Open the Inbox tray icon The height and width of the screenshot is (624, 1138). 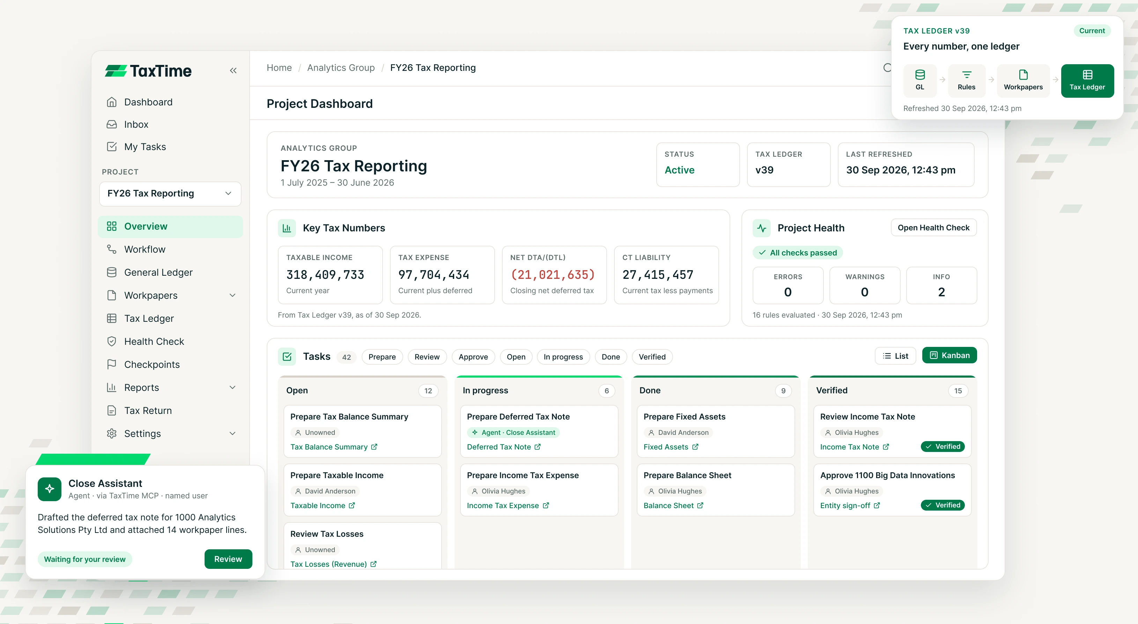[x=112, y=125]
